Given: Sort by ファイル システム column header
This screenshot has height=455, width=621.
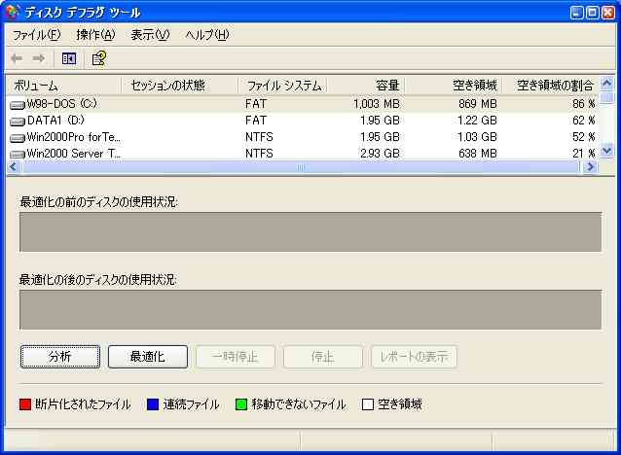Looking at the screenshot, I should point(283,86).
